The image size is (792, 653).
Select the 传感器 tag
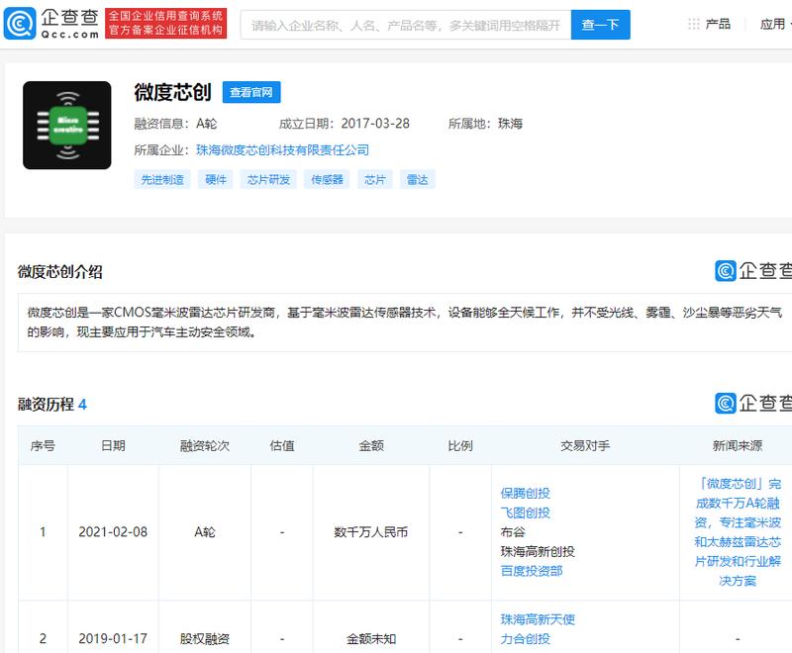(x=327, y=180)
